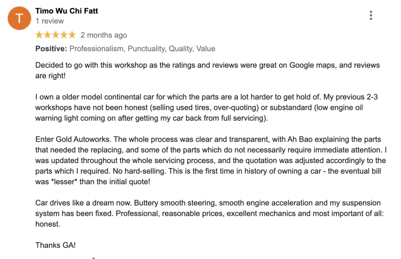
Task: Open reviewer Timo Wu Chi Fatt's profile
Action: [67, 11]
